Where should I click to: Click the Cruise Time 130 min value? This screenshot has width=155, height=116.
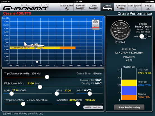[x=97, y=73]
